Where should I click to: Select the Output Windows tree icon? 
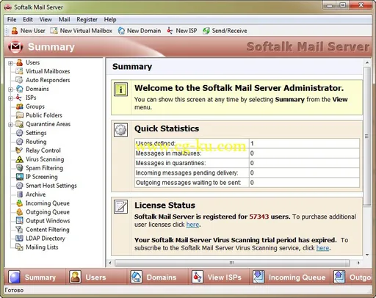[20, 221]
